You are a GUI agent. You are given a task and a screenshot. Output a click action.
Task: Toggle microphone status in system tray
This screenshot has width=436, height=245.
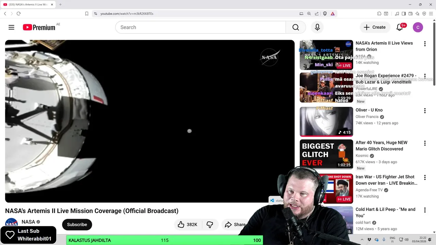coord(384,240)
